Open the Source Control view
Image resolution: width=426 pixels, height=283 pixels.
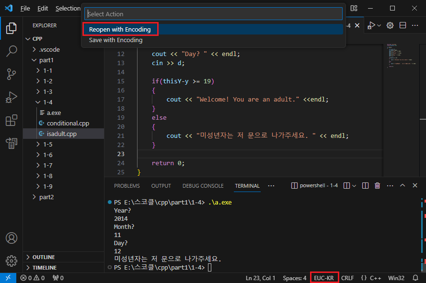(12, 74)
